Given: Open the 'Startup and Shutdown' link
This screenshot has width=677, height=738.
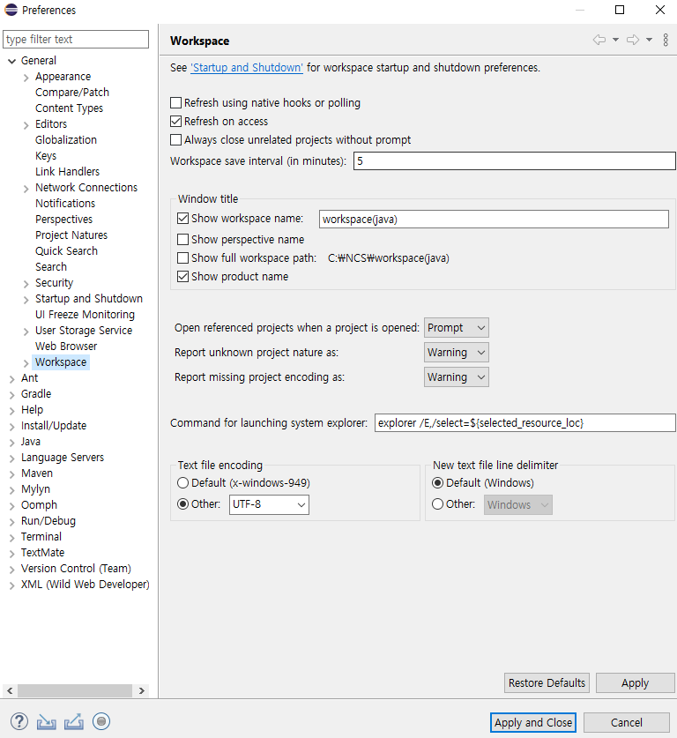Looking at the screenshot, I should (x=247, y=68).
